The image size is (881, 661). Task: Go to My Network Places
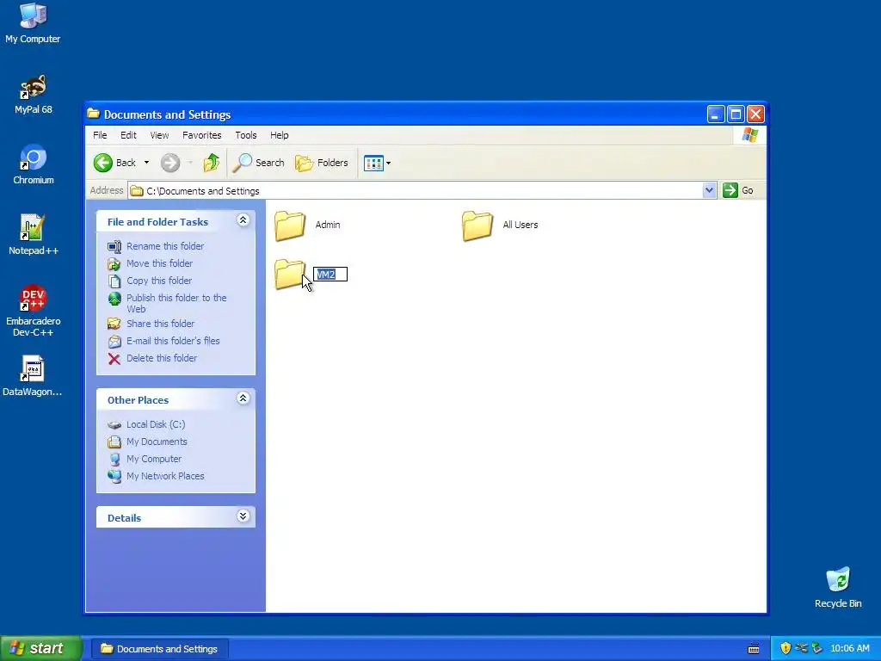165,476
